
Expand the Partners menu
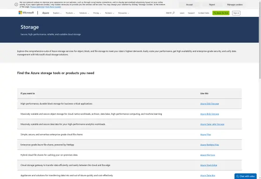[109, 13]
